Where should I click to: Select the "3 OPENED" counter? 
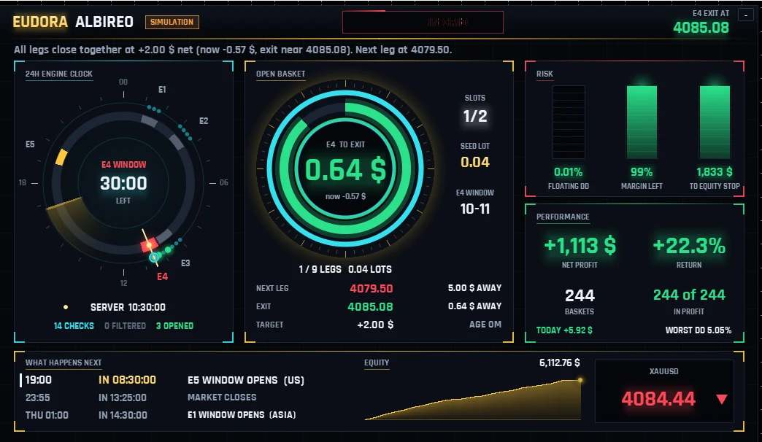click(x=174, y=326)
